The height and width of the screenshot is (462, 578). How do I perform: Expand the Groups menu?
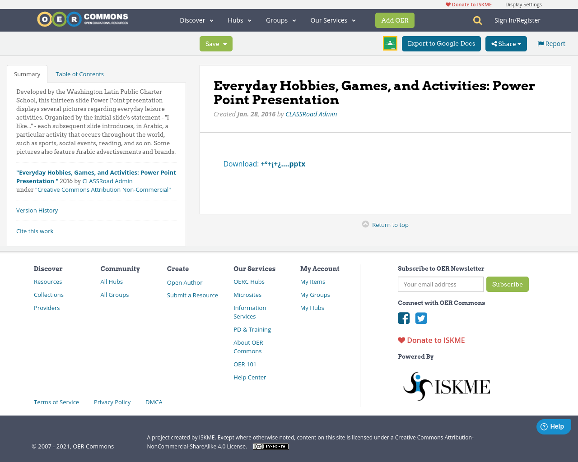(x=281, y=20)
